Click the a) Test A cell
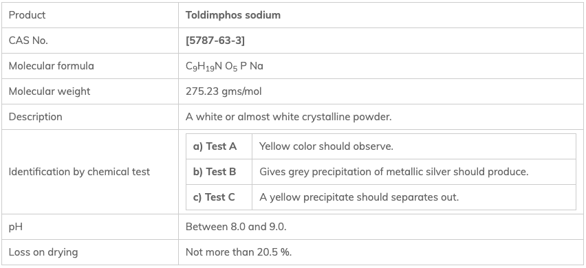 pyautogui.click(x=219, y=146)
